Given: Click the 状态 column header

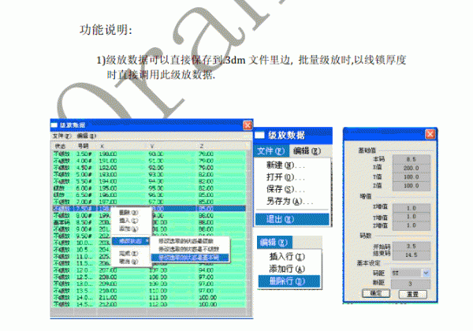Looking at the screenshot, I should [x=60, y=146].
